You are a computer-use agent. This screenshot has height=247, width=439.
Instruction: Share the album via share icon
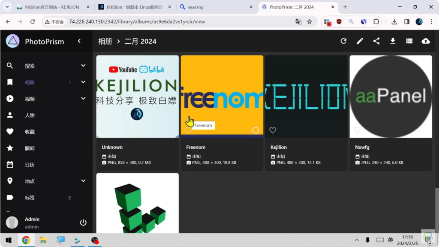[x=376, y=41]
